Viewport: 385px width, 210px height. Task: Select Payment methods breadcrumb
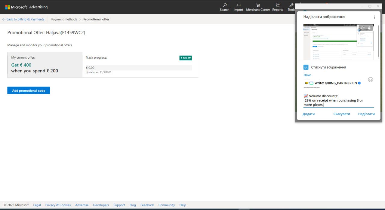tap(64, 19)
